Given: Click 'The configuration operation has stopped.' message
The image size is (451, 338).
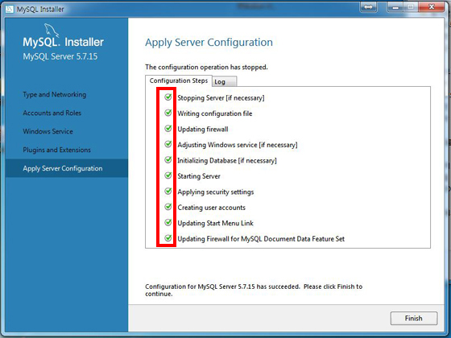Looking at the screenshot, I should [x=206, y=68].
